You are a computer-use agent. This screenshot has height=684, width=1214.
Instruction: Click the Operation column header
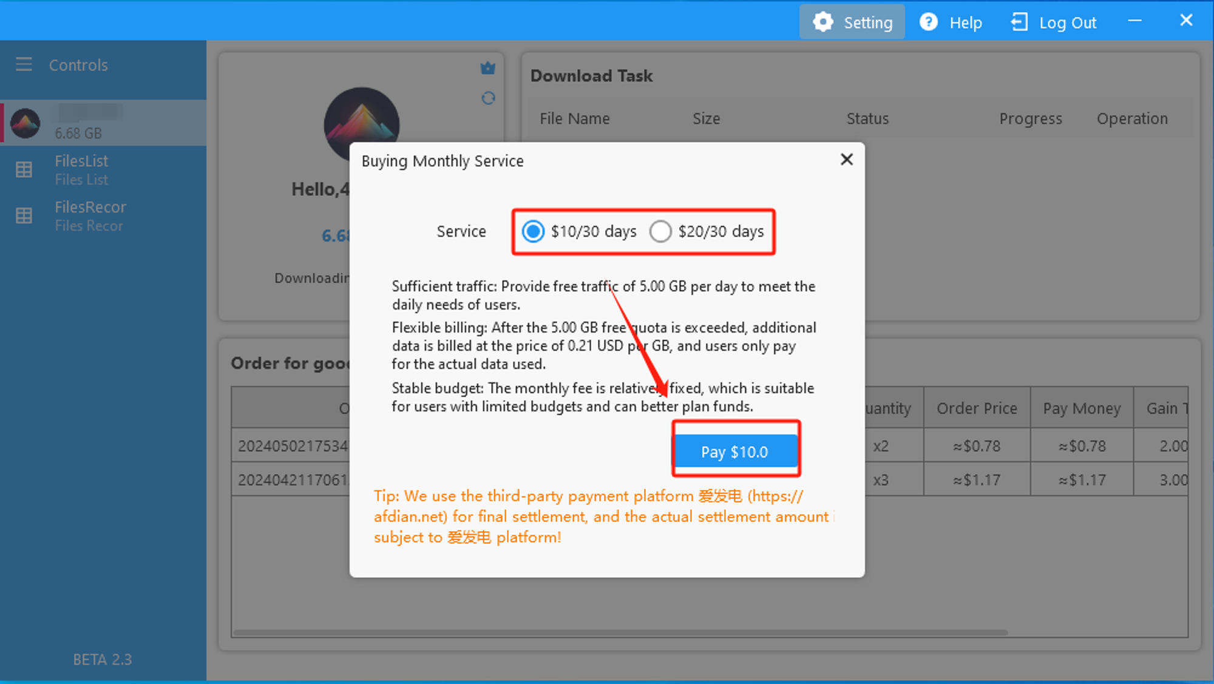pos(1132,119)
